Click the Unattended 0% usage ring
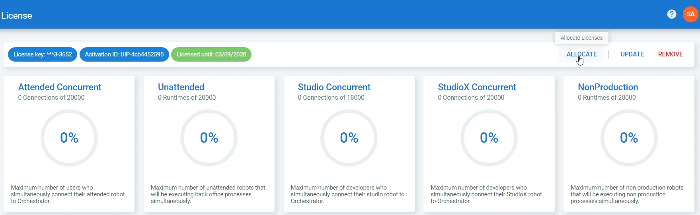Screen dimensions: 700x215 click(209, 138)
